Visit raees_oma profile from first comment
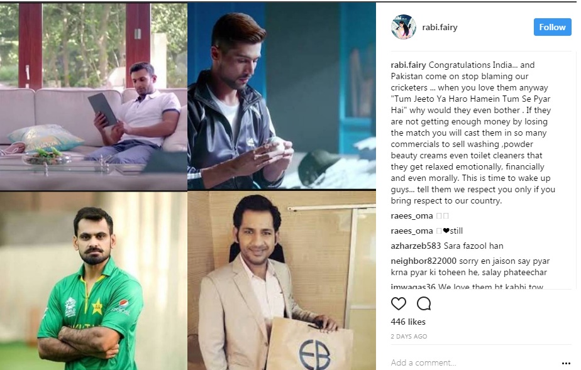581x370 pixels. click(412, 216)
